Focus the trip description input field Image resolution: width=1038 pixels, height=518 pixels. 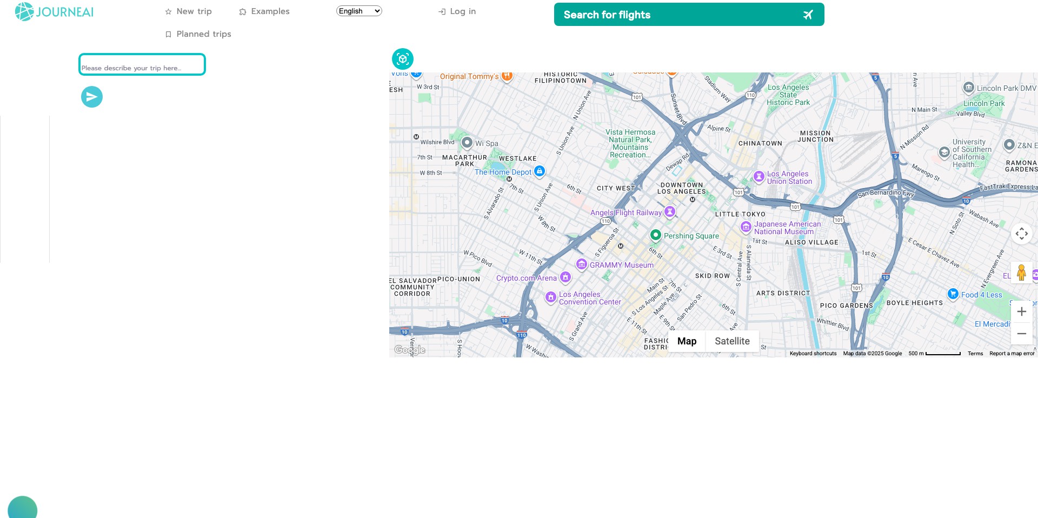coord(142,64)
